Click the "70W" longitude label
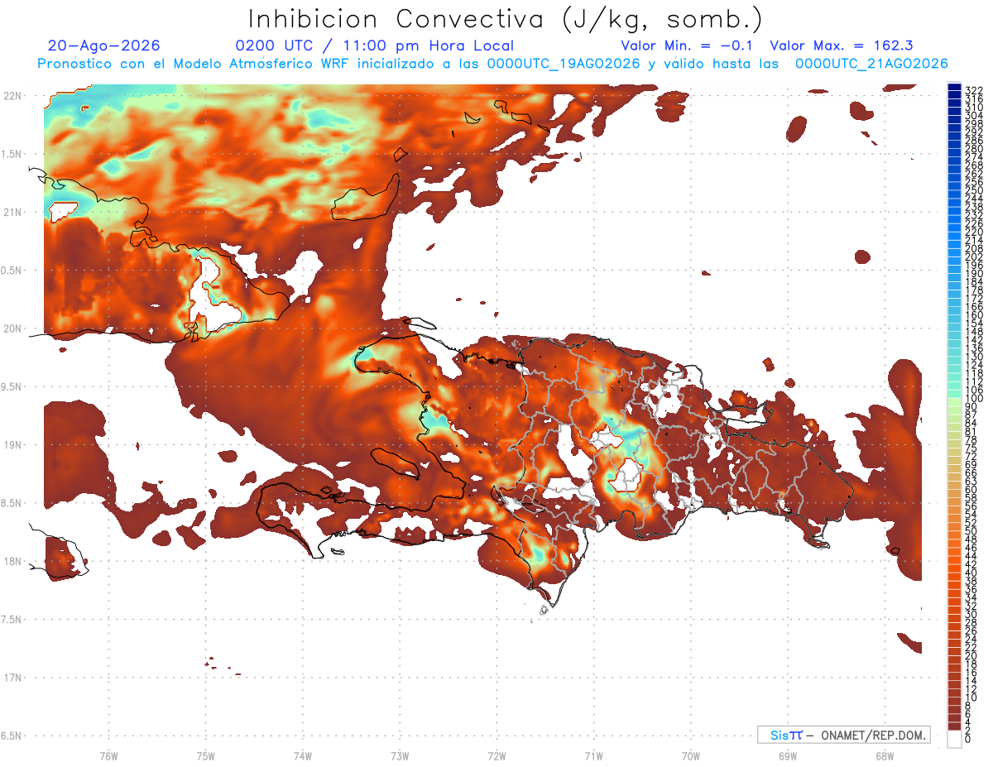 [690, 755]
